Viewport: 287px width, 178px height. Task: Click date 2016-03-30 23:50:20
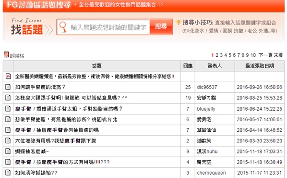260,141
